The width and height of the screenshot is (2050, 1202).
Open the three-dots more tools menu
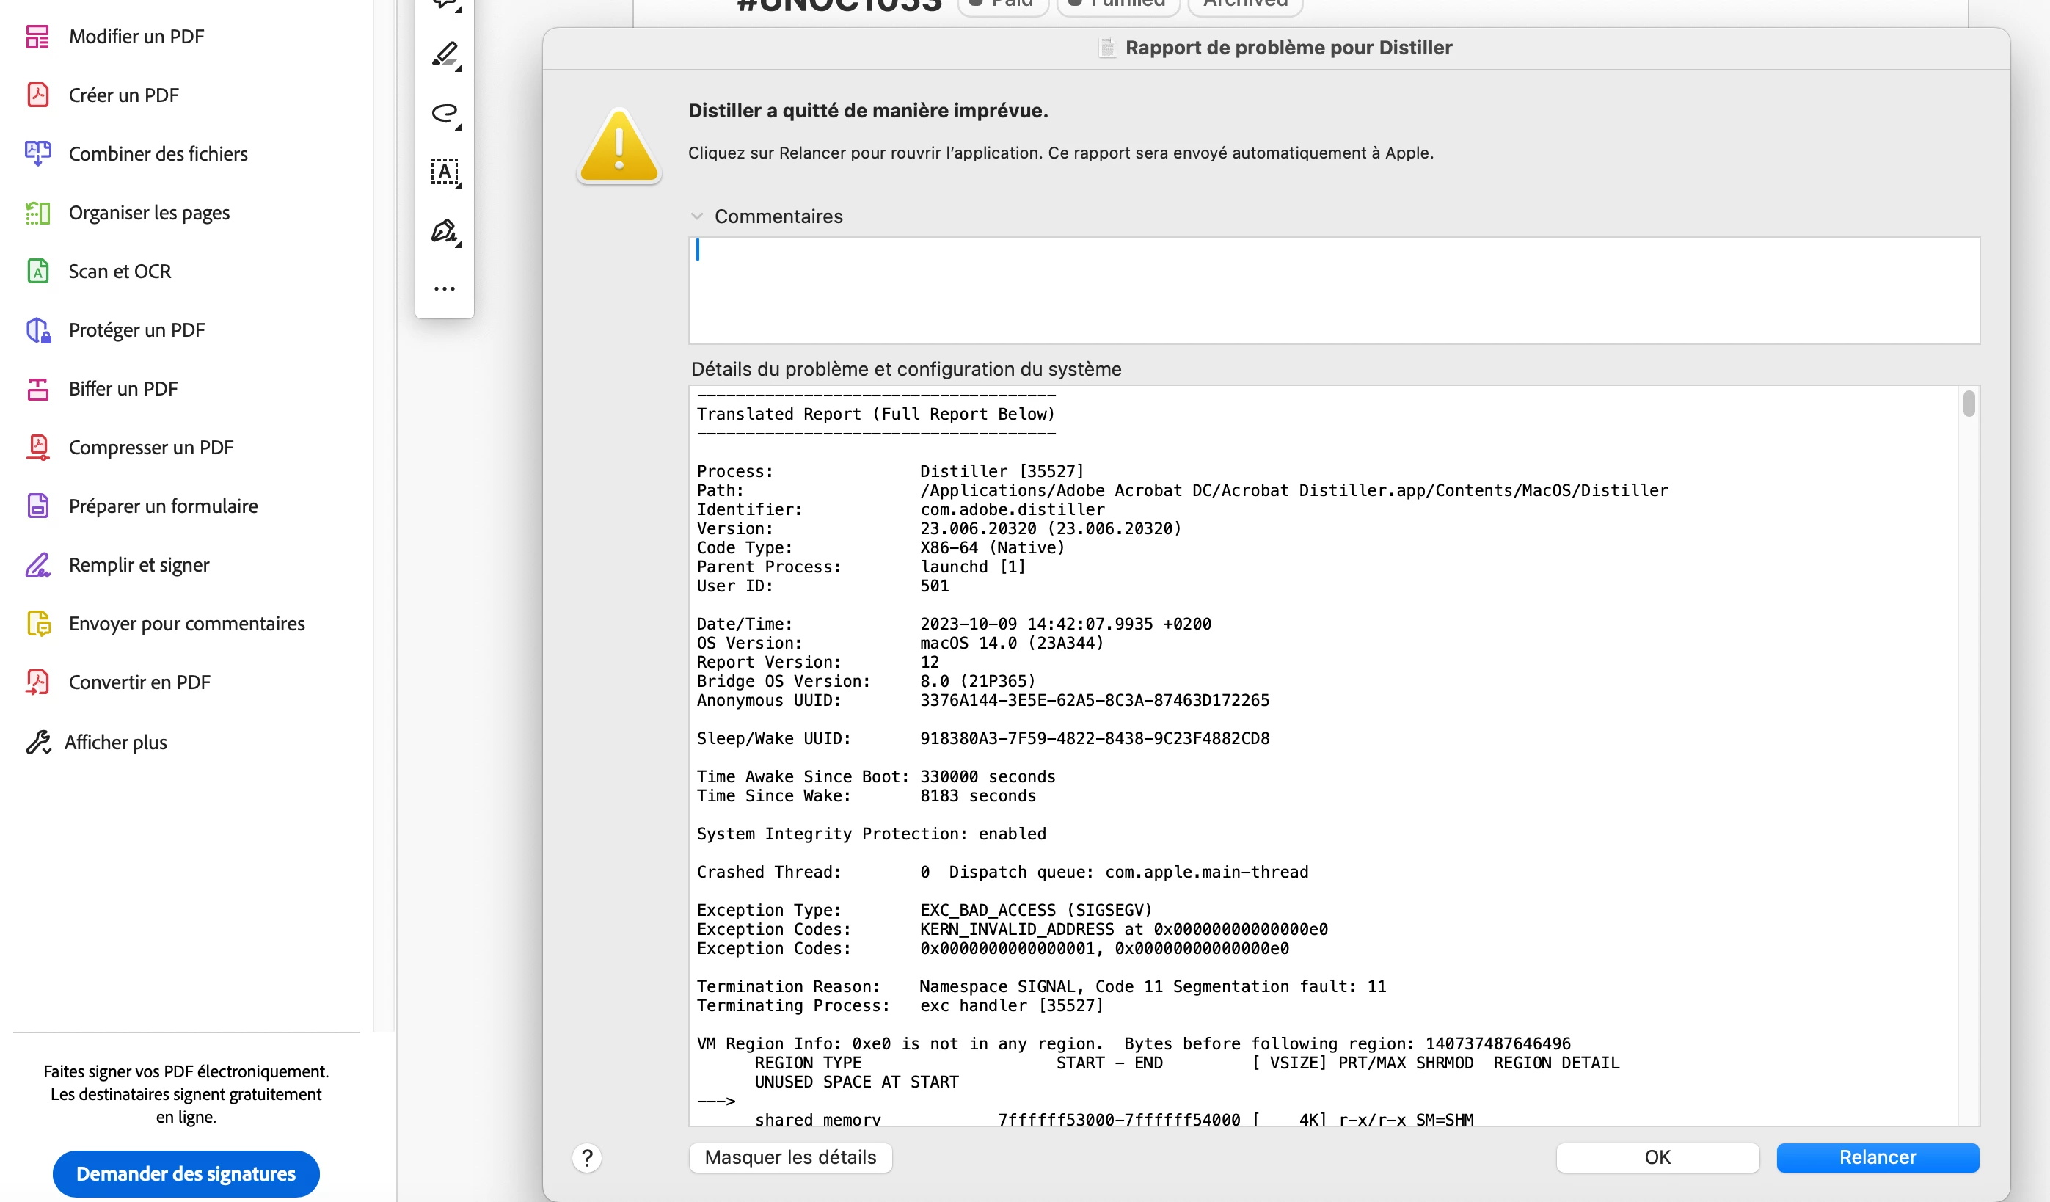pos(445,288)
